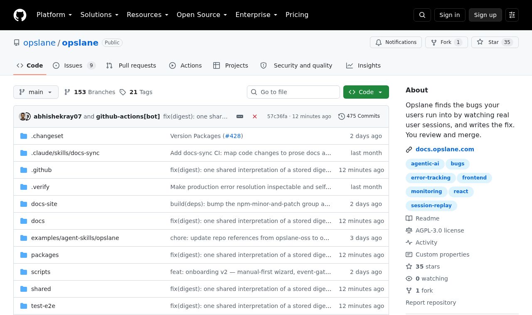Viewport: 532px width, 315px height.
Task: Open the main branch selector dropdown
Action: pyautogui.click(x=36, y=92)
